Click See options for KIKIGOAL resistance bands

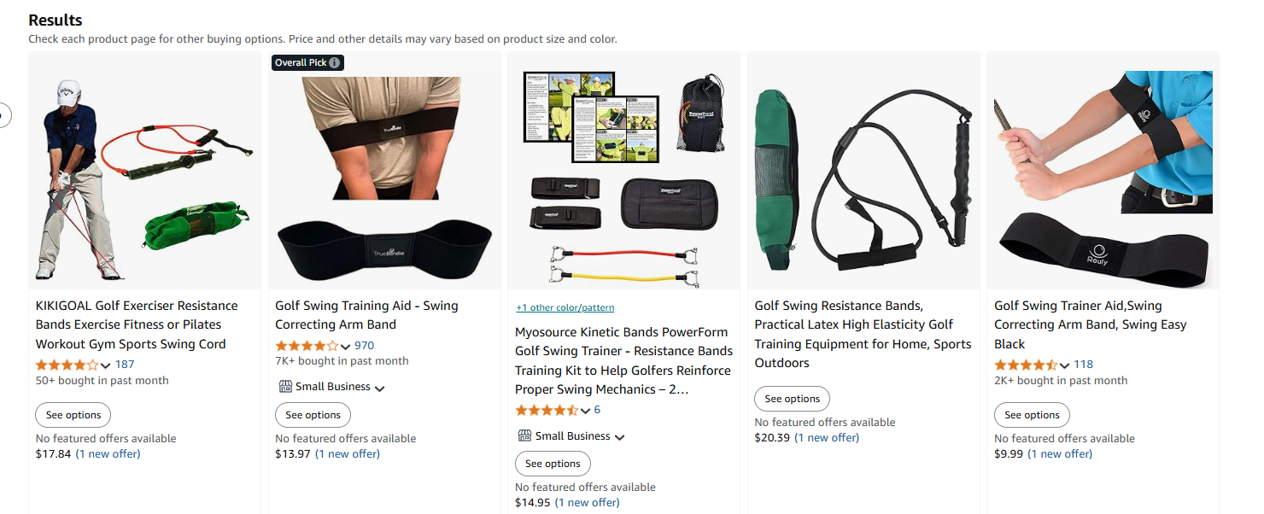(x=73, y=415)
